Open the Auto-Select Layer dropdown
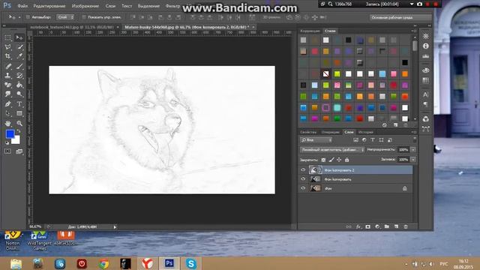Screen dimensions: 480x270 point(65,17)
